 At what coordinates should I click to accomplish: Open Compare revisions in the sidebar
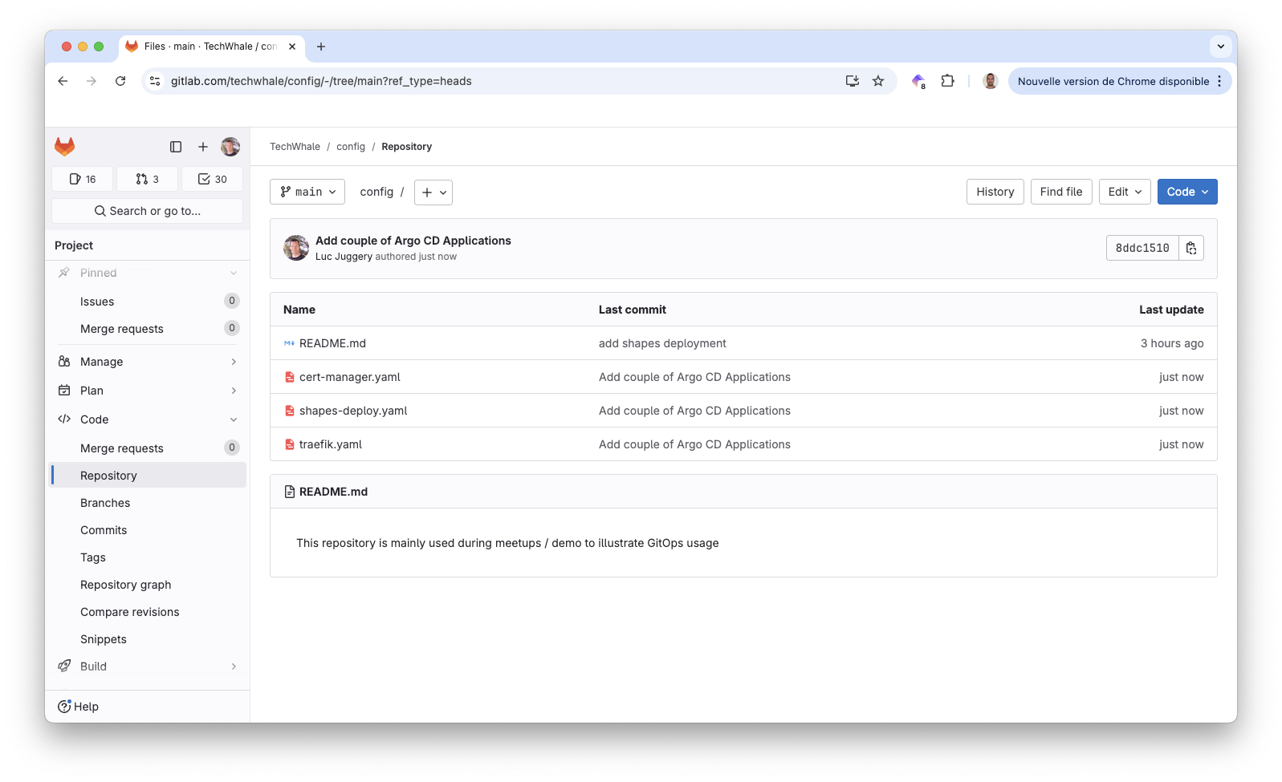148,612
